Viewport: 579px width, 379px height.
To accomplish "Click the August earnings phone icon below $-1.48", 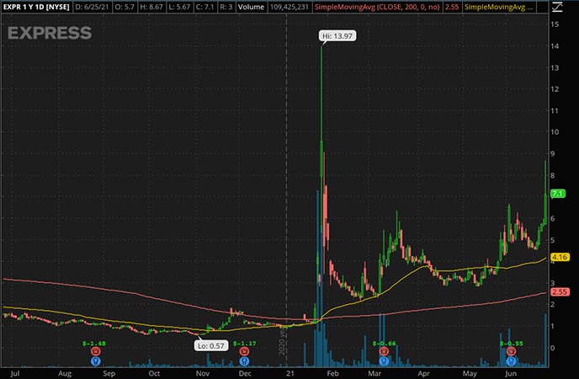I will pos(96,352).
